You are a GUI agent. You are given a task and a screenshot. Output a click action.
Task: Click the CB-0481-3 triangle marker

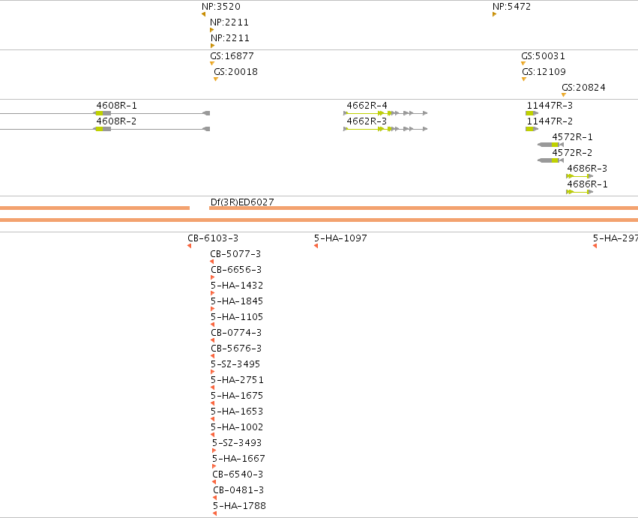[215, 498]
